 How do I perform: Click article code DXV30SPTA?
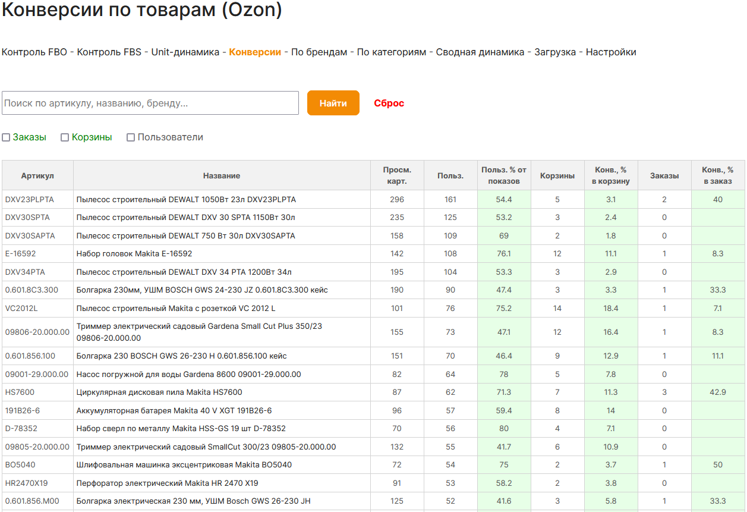point(27,218)
